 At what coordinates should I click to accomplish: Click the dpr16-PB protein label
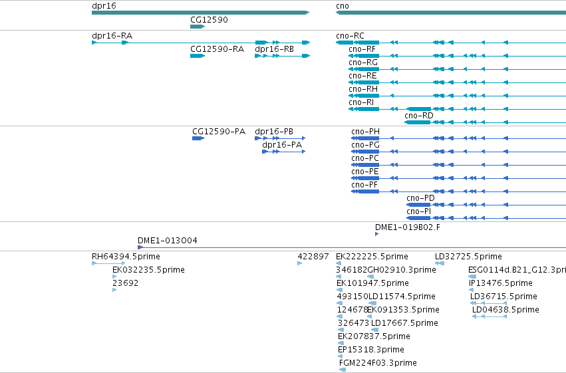click(274, 132)
